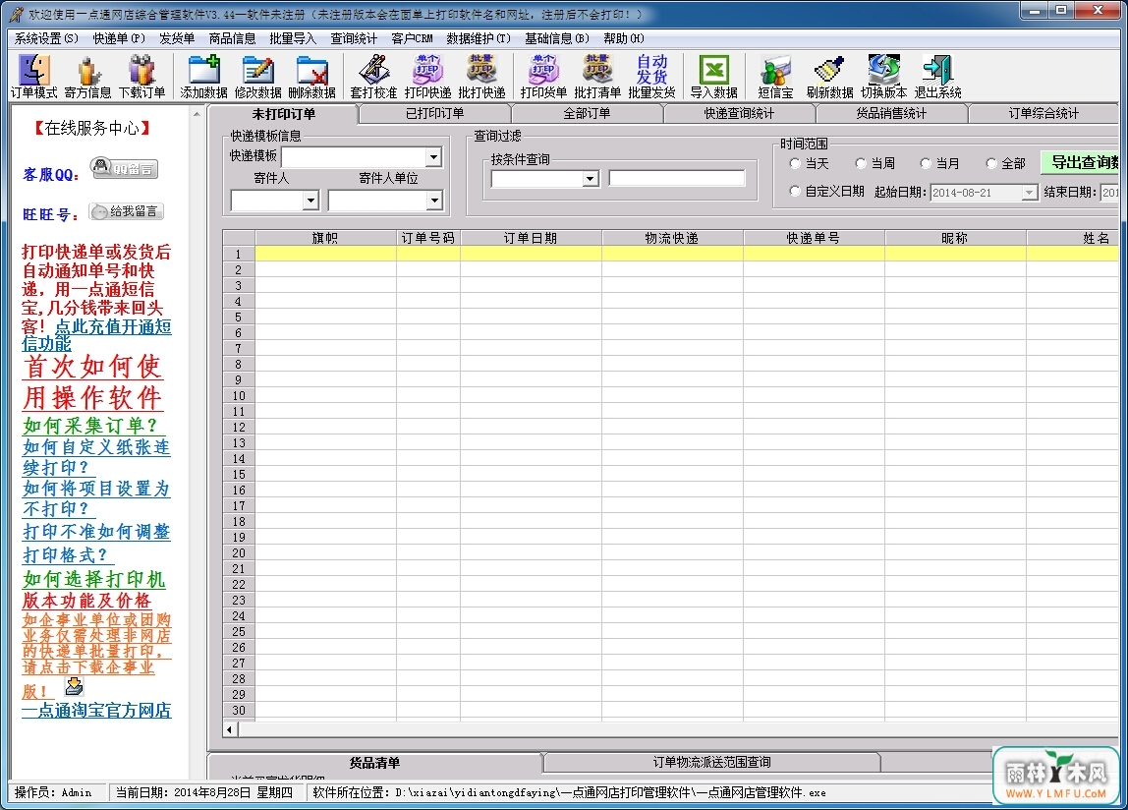Click the download icon beside 版!
1128x810 pixels.
(74, 687)
